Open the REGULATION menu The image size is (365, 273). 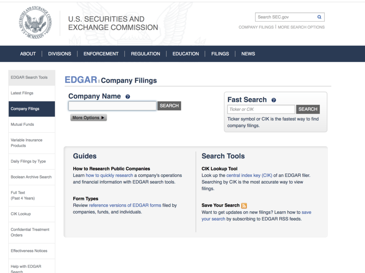click(x=145, y=54)
